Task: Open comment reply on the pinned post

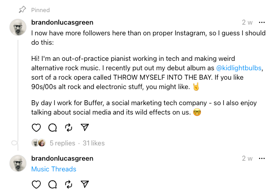Action: point(52,128)
